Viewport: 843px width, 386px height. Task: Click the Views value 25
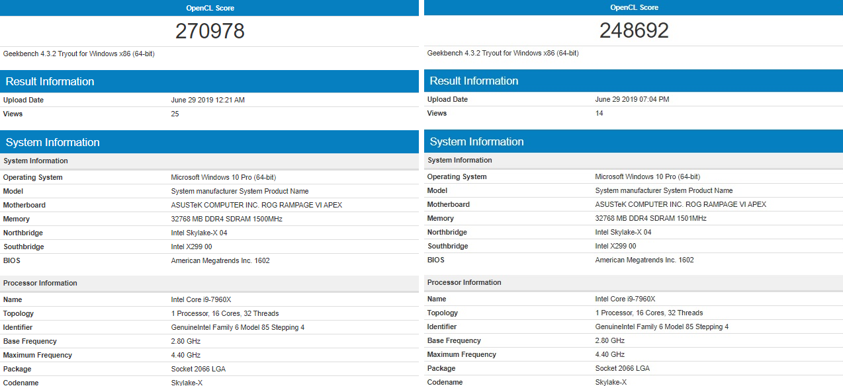click(x=175, y=114)
